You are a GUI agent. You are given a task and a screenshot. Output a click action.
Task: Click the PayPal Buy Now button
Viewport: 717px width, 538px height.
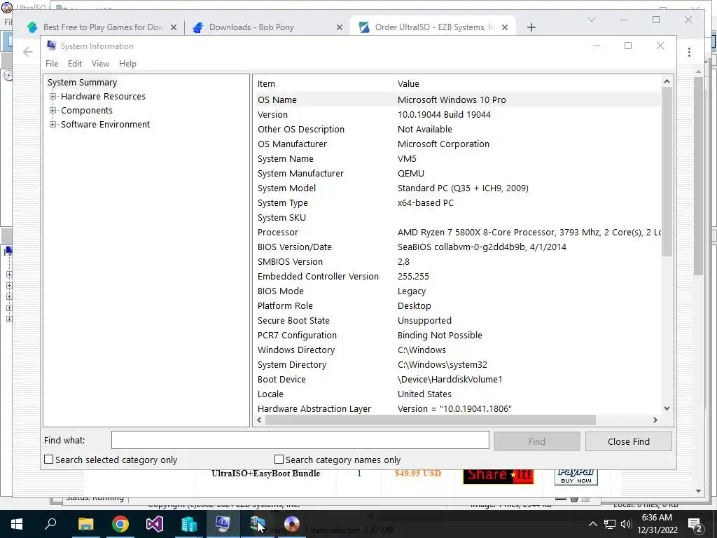click(x=576, y=476)
